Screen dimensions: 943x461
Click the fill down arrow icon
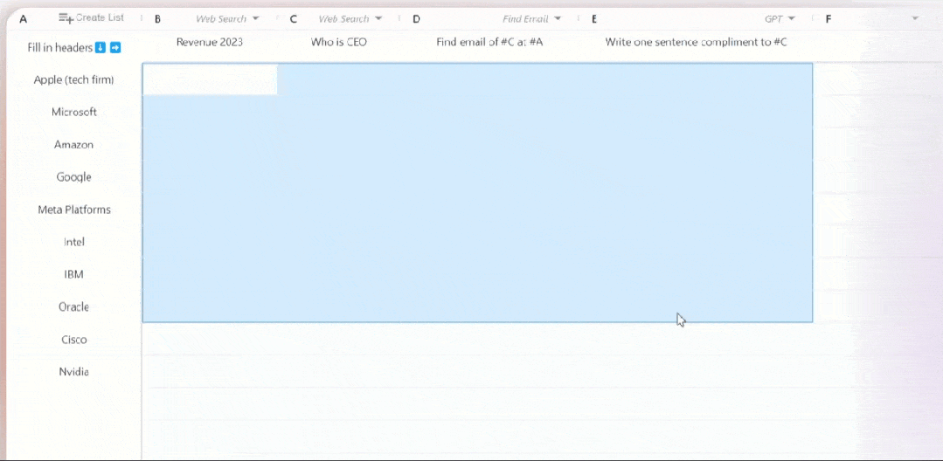point(101,47)
